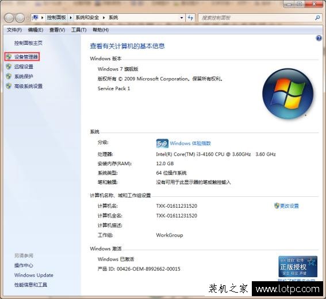
Task: Click the Back navigation arrow button
Action: pyautogui.click(x=9, y=18)
